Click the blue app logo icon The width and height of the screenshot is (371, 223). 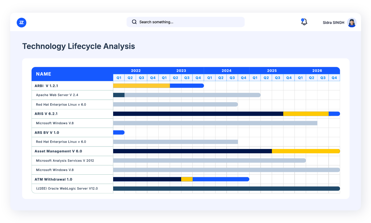tap(21, 22)
